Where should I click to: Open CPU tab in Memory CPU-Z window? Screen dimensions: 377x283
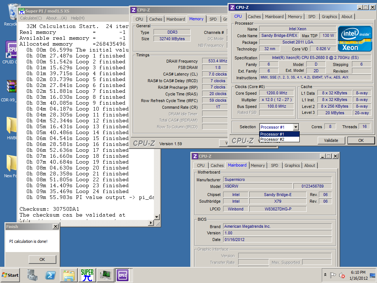pos(139,19)
